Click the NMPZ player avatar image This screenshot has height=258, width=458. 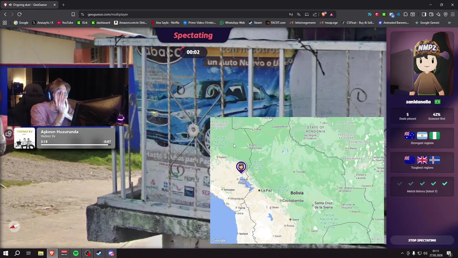click(422, 64)
